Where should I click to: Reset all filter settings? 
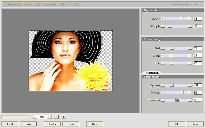[x=71, y=124]
